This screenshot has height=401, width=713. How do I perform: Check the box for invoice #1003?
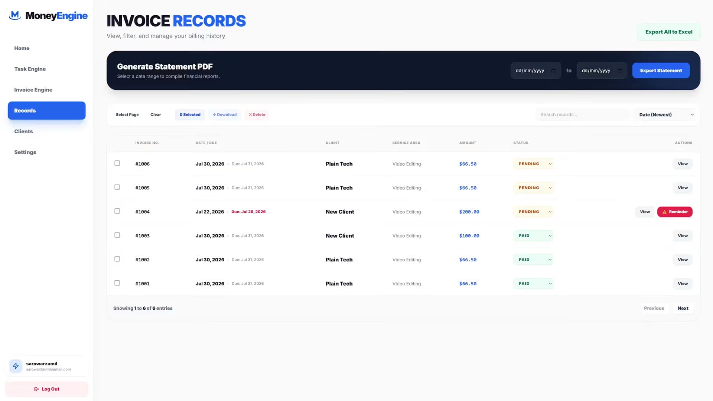[117, 235]
